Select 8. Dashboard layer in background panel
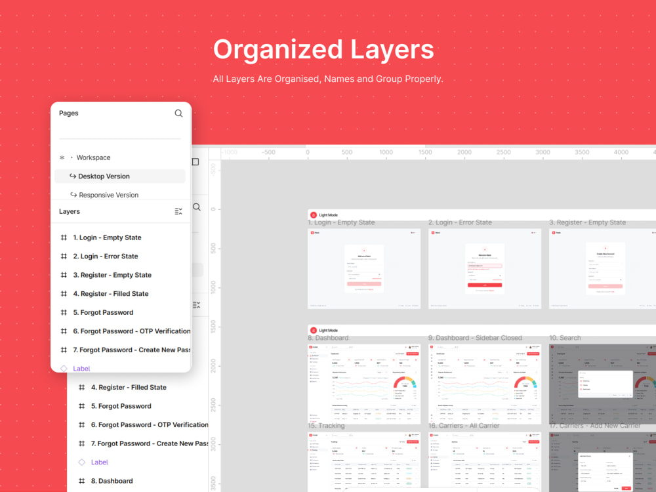This screenshot has width=656, height=492. (x=112, y=481)
